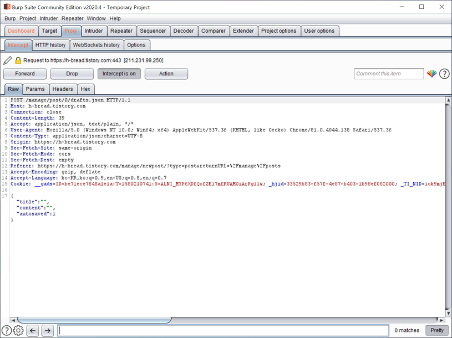Image resolution: width=452 pixels, height=338 pixels.
Task: Click the Host header line
Action: point(48,106)
